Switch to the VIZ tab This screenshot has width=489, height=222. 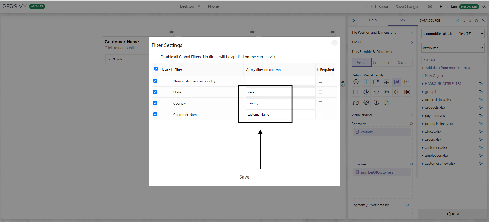403,20
